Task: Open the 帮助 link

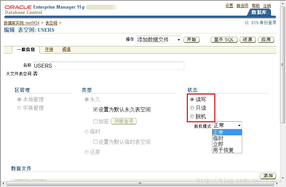Action: point(256,6)
